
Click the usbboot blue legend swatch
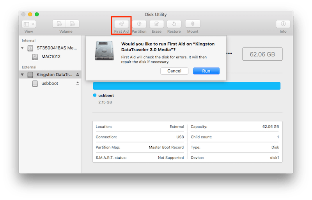click(x=95, y=95)
